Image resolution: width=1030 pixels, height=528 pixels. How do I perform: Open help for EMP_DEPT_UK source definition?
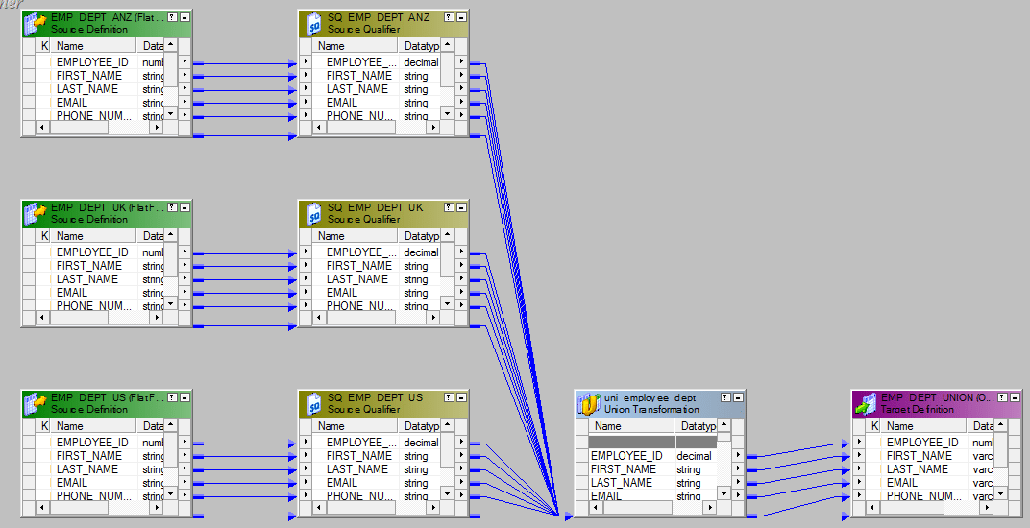point(172,207)
